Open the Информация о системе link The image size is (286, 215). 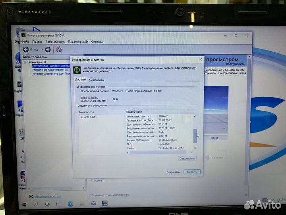click(47, 196)
